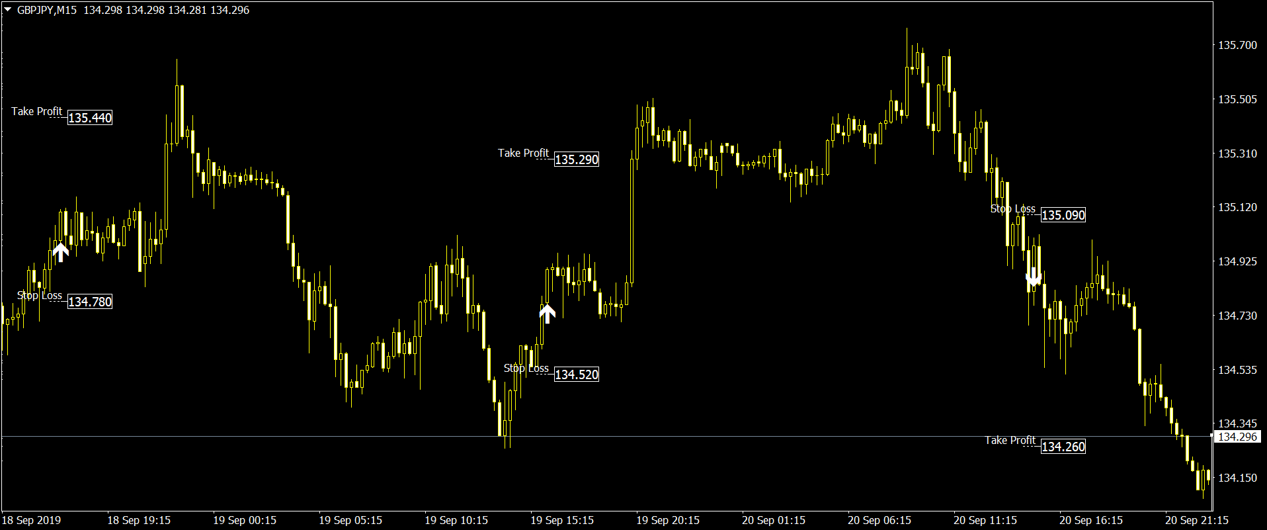Screen dimensions: 1267x530
Task: Click the 134.345 level on price axis
Action: [x=1237, y=423]
